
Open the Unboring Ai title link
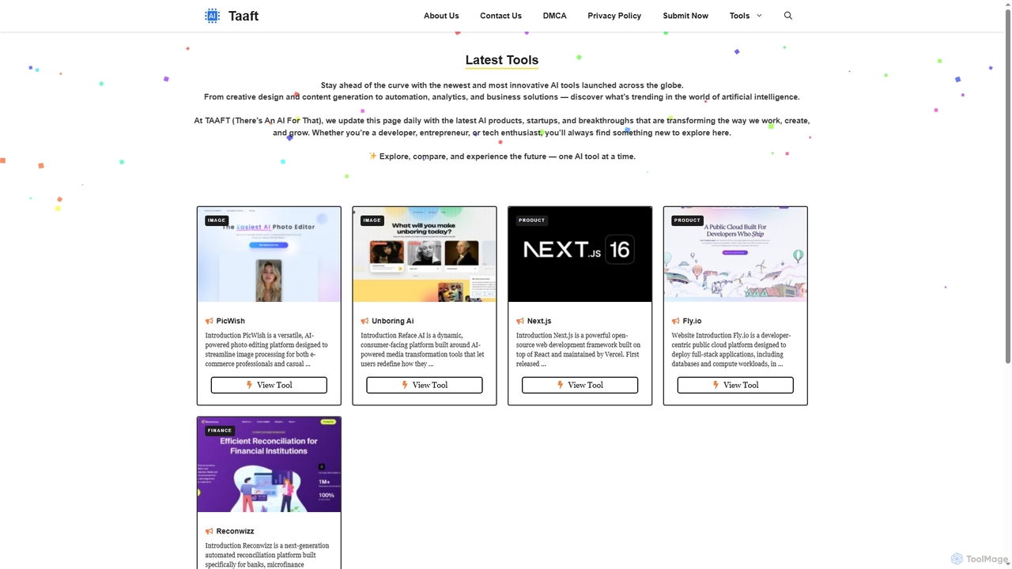[393, 321]
